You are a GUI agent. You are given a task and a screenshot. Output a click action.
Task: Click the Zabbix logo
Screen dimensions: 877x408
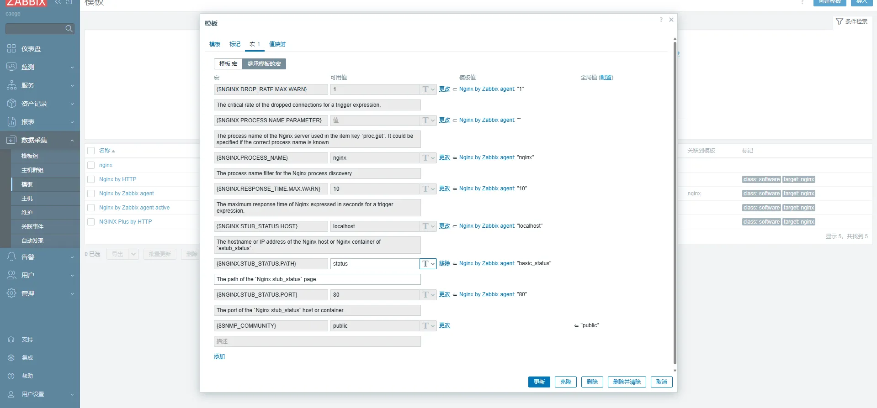(x=26, y=3)
